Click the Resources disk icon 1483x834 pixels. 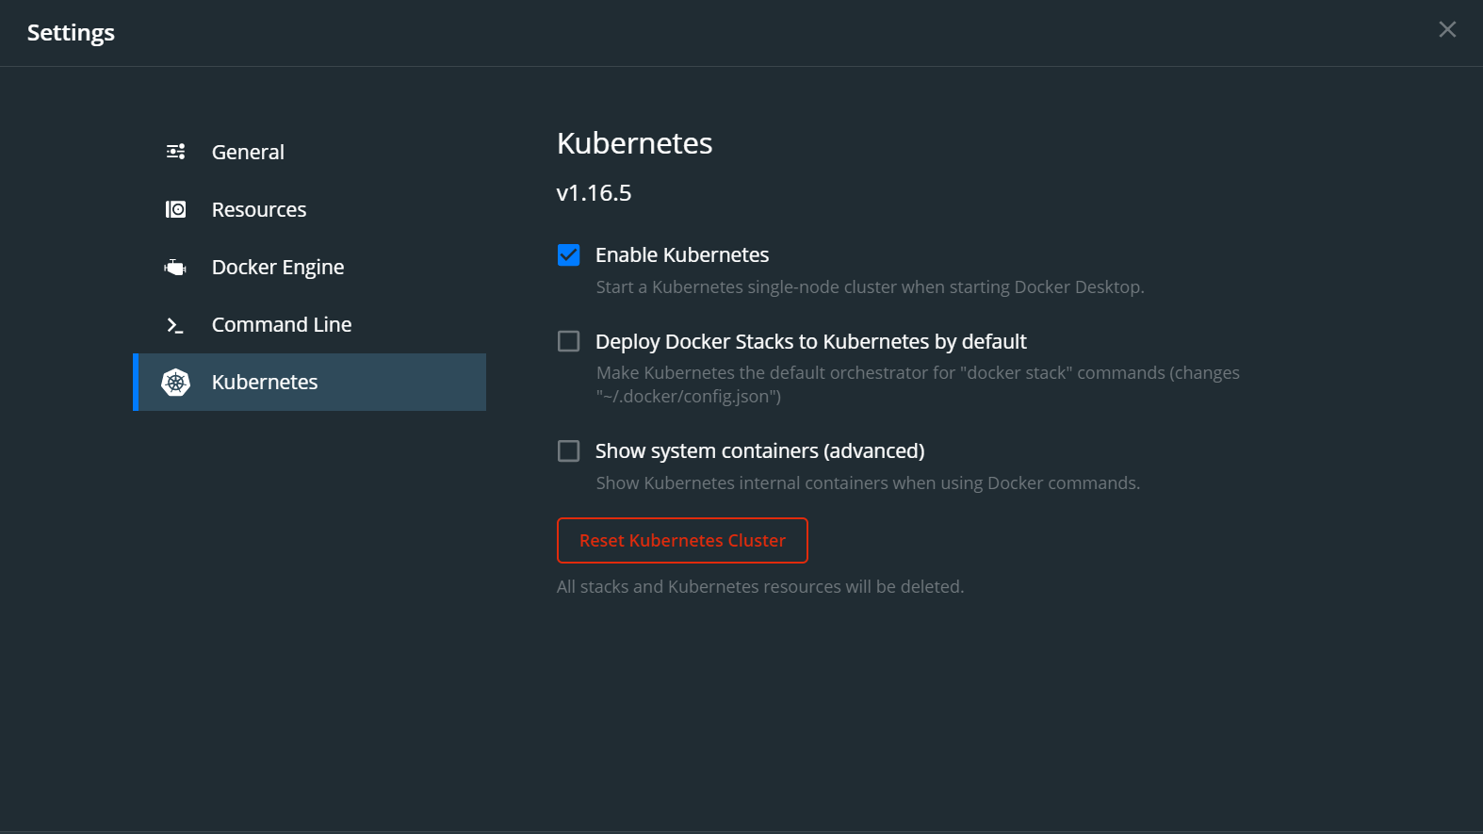click(x=175, y=209)
